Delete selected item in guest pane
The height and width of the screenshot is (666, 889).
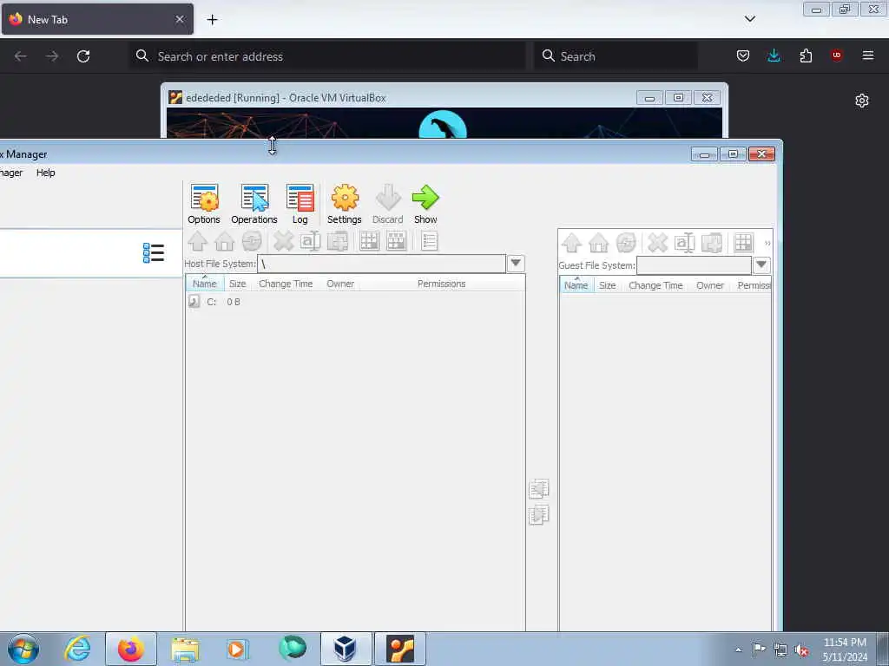point(658,243)
